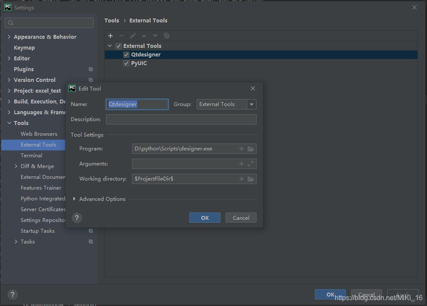The height and width of the screenshot is (306, 427).
Task: Confirm Edit Tool with OK button
Action: point(205,218)
